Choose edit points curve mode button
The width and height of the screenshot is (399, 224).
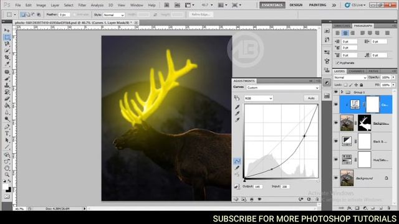pos(237,161)
